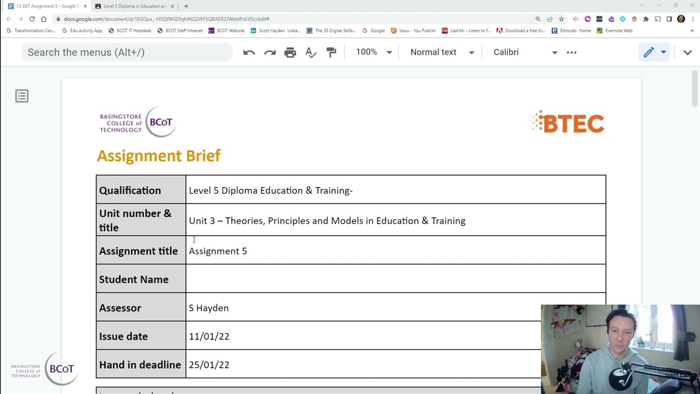Click the webcam video overlay

click(x=620, y=349)
